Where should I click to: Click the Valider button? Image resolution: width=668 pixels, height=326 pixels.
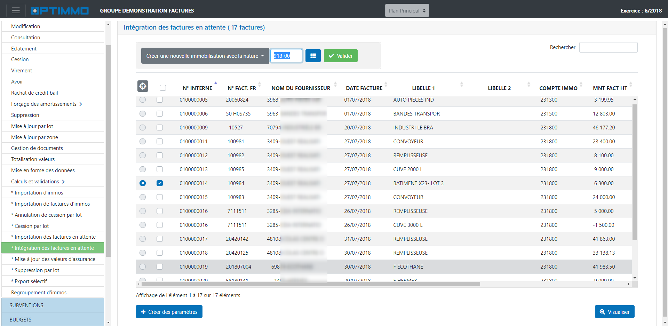point(341,56)
